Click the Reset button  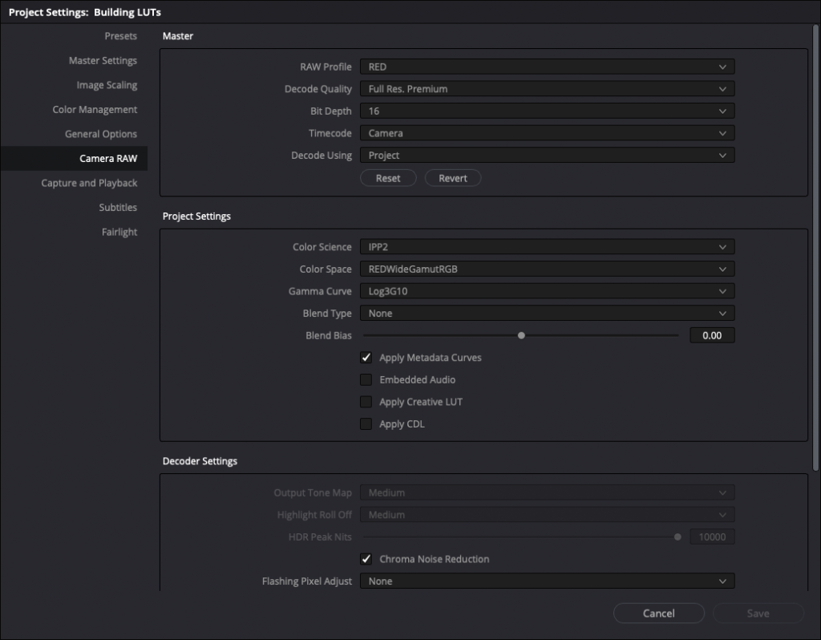point(388,178)
